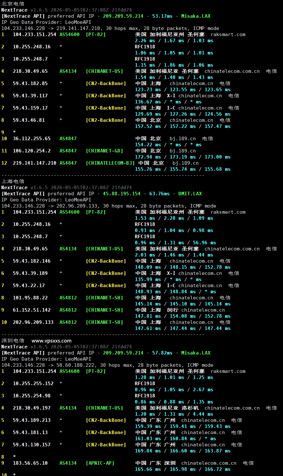Viewport: 283px width, 476px height.
Task: Select hop IP 59.43.159.17
Action: pos(30,108)
